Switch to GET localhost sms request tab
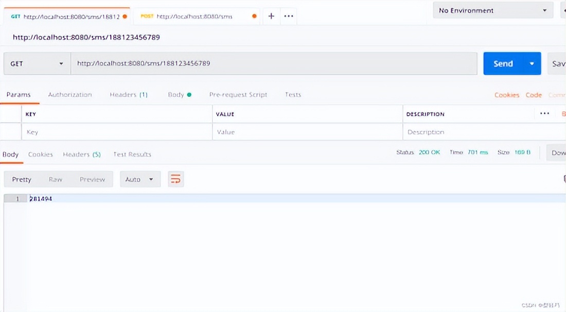Image resolution: width=566 pixels, height=312 pixels. pos(67,16)
